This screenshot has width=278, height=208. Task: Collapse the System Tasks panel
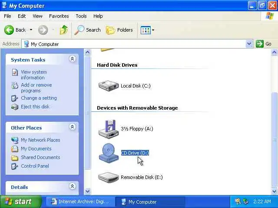click(73, 59)
